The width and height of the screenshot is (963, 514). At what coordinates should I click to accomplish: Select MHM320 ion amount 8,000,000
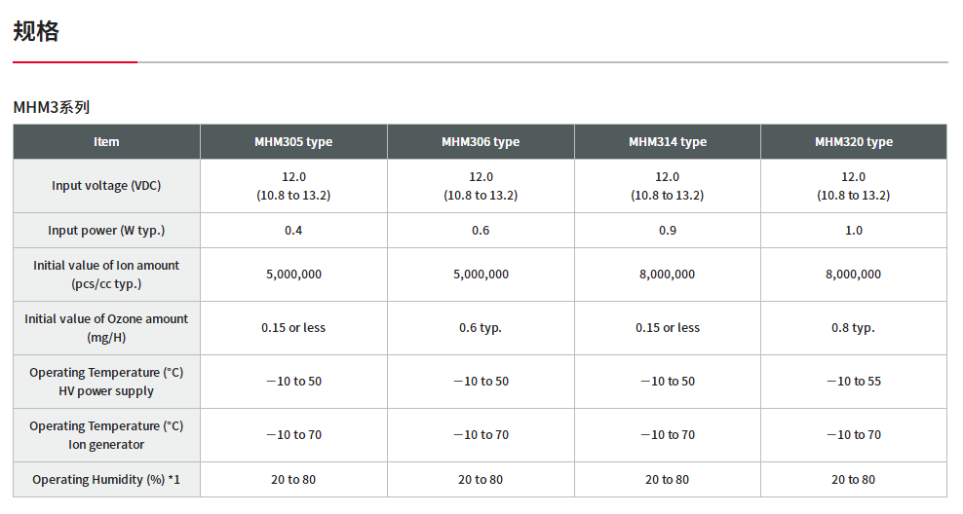[854, 275]
